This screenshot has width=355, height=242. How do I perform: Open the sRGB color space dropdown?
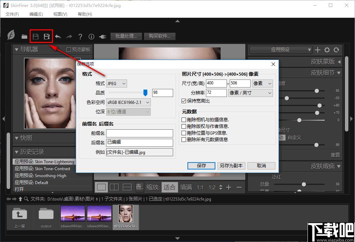point(128,103)
